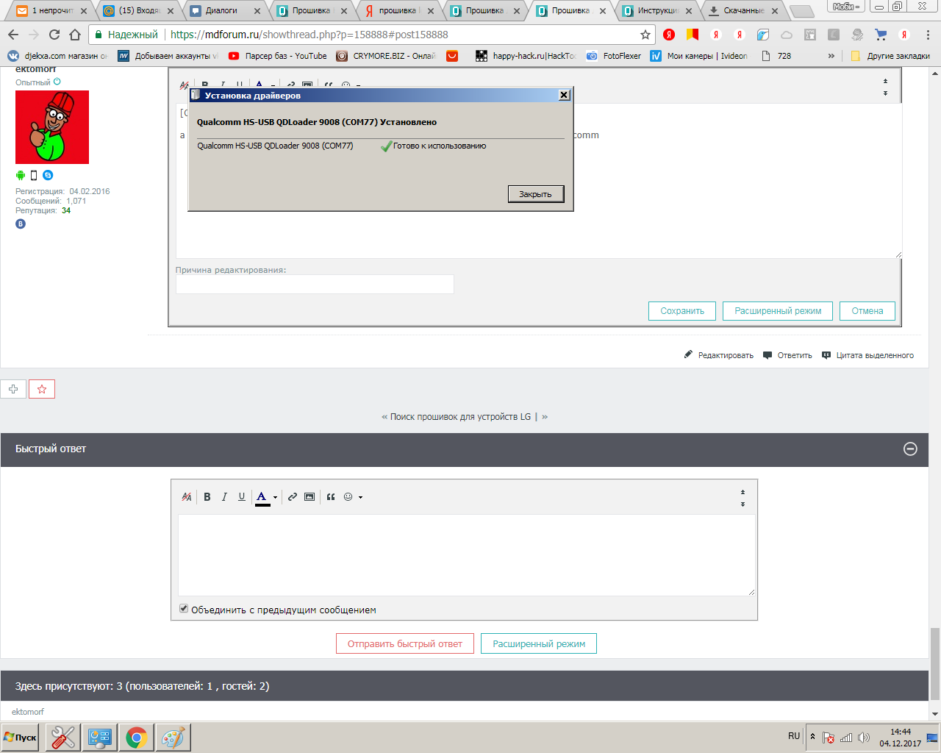
Task: Open the Chrome menu with three dots
Action: pyautogui.click(x=928, y=35)
